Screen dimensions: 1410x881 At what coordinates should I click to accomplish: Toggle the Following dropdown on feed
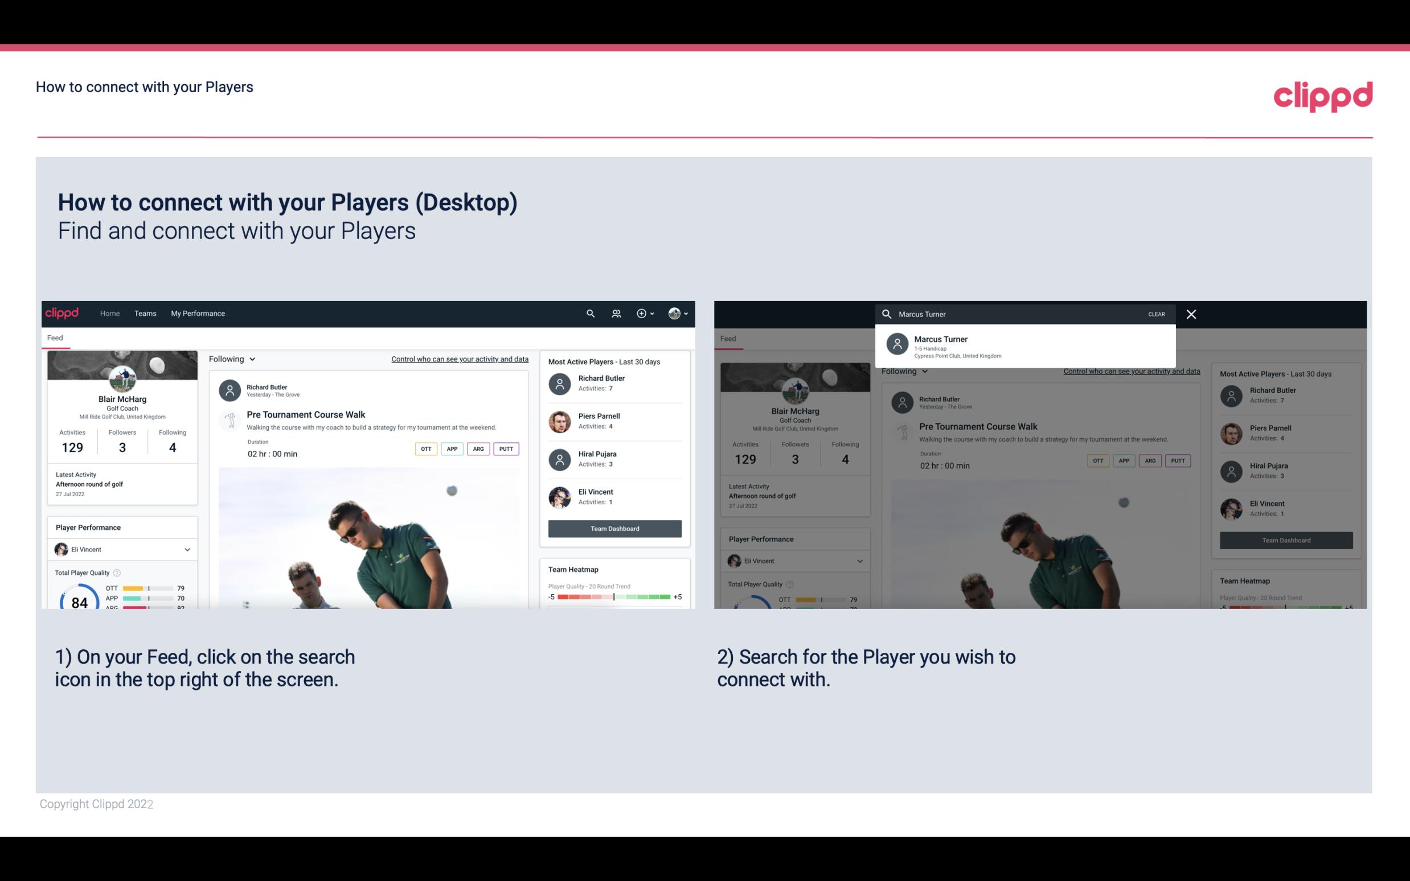[x=232, y=359]
